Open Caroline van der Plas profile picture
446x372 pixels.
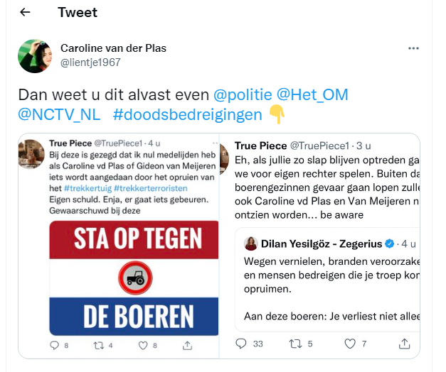[x=35, y=55]
